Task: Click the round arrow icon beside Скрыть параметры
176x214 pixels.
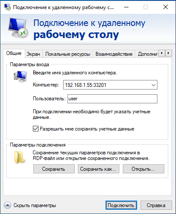Action: click(7, 205)
